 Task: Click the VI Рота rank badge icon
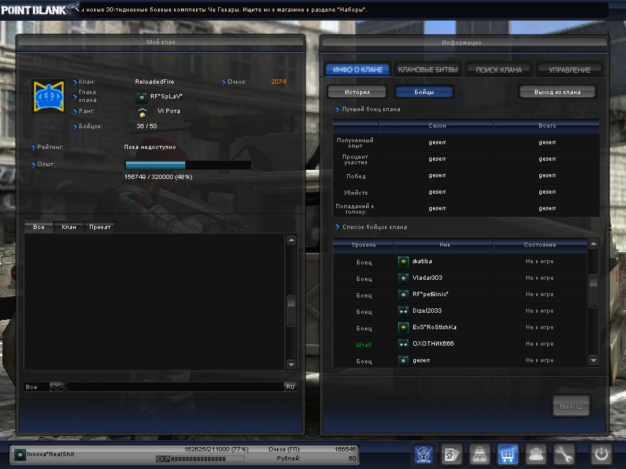(142, 112)
